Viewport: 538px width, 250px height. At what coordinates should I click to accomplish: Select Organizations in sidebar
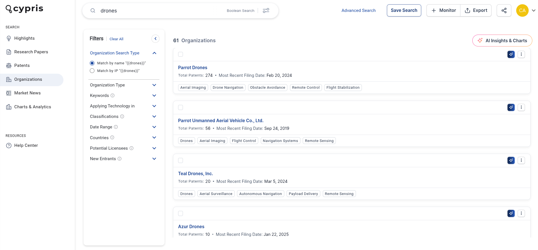click(x=32, y=79)
